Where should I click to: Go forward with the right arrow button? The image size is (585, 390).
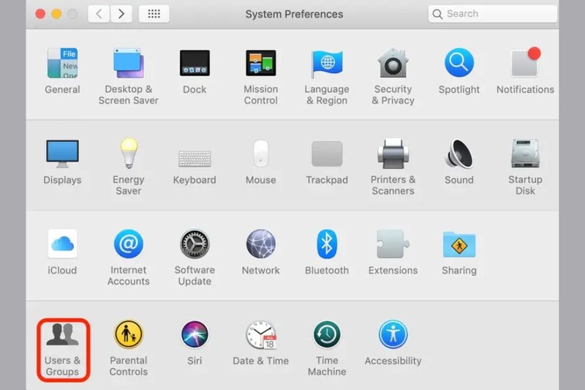point(121,14)
